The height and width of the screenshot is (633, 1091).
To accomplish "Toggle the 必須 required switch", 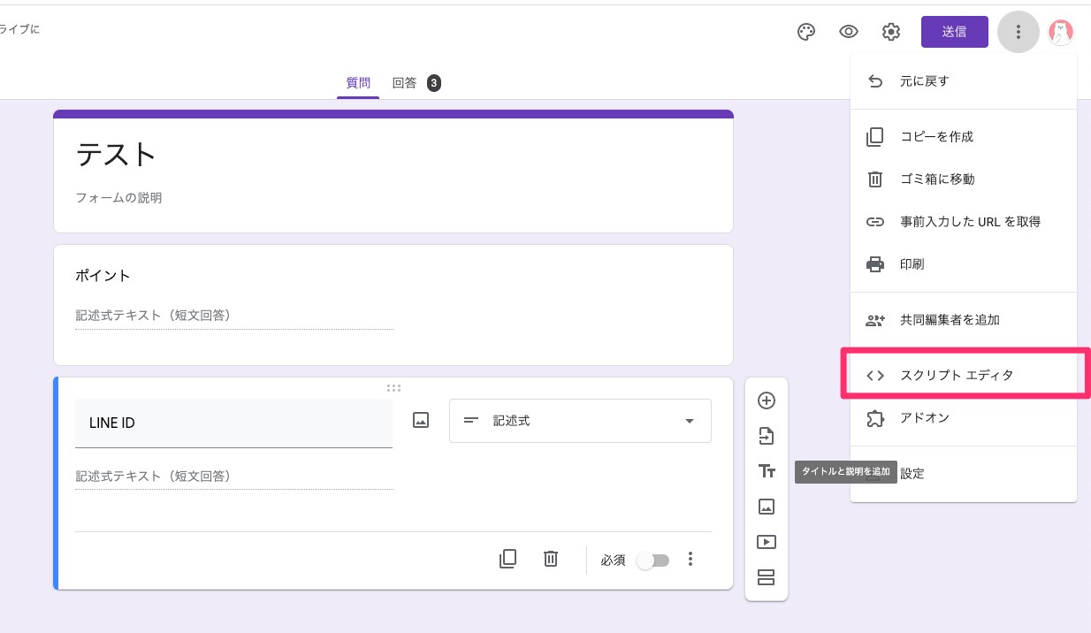I will pos(653,561).
